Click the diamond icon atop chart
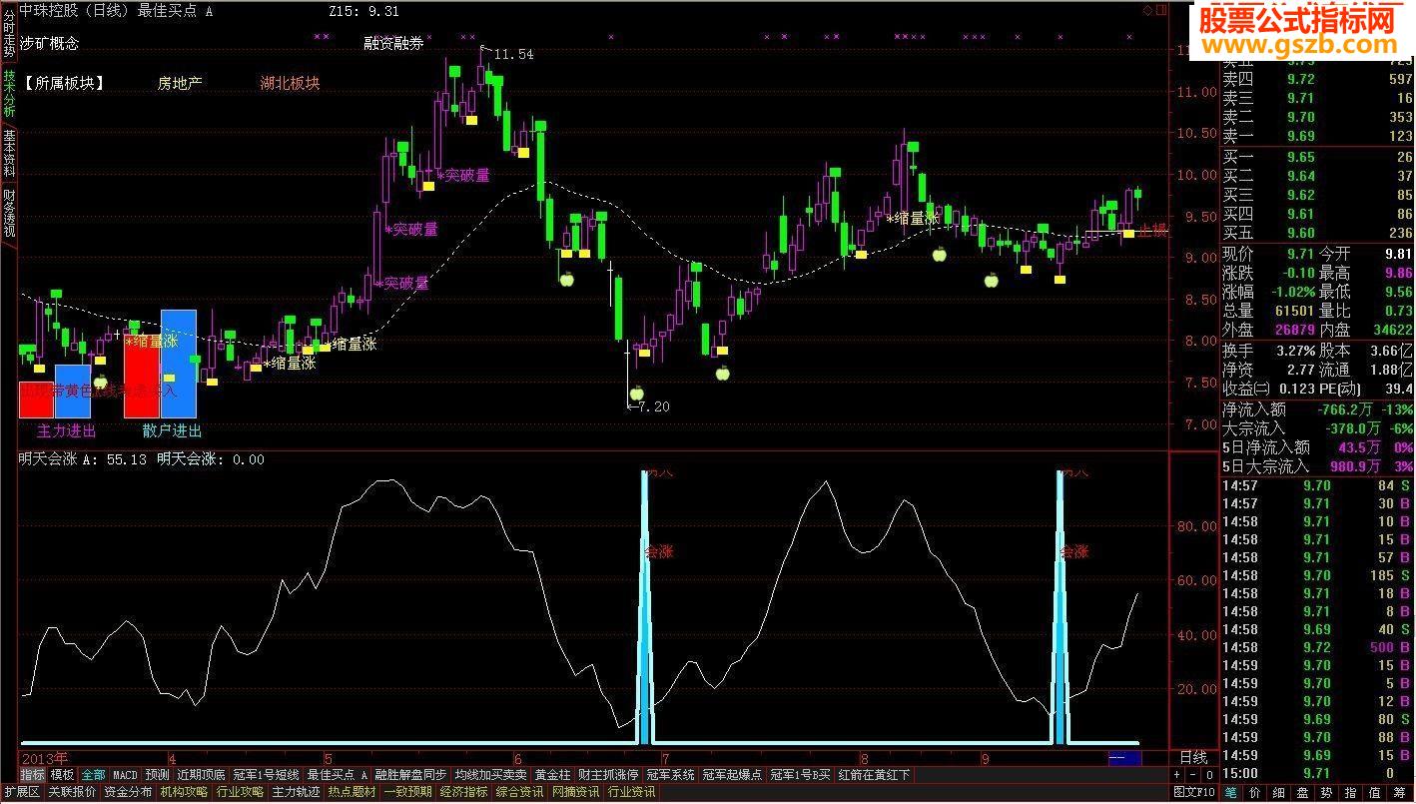This screenshot has height=804, width=1416. (x=1146, y=10)
